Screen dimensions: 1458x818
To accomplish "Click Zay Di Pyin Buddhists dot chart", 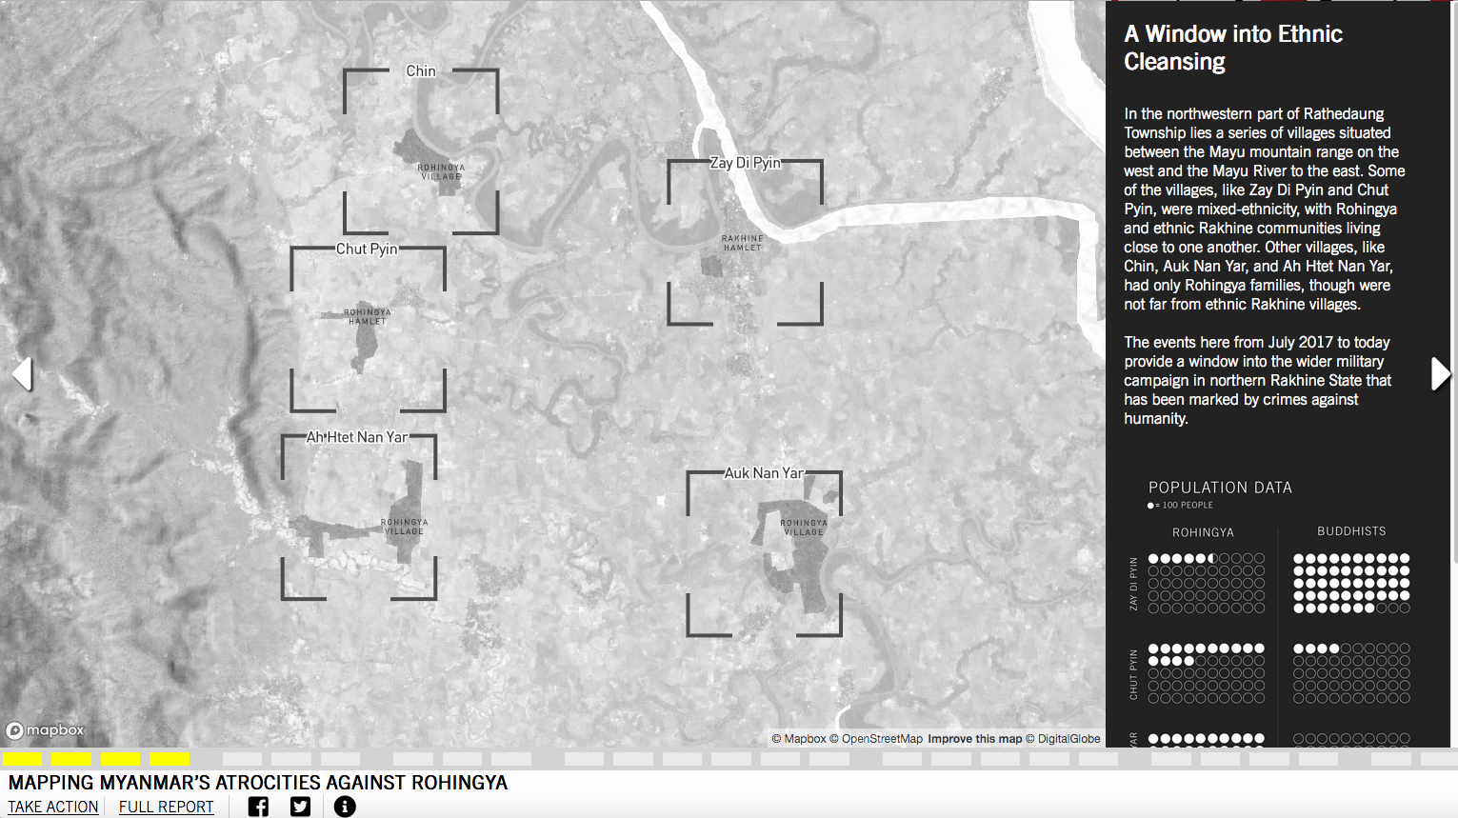I will 1351,583.
